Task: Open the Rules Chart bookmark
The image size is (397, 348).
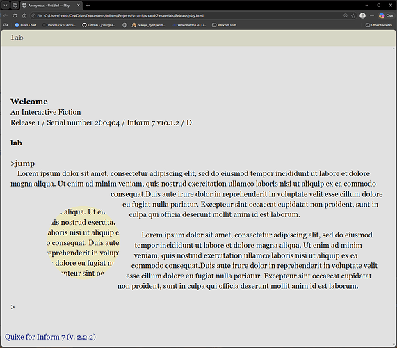Action: pos(26,25)
